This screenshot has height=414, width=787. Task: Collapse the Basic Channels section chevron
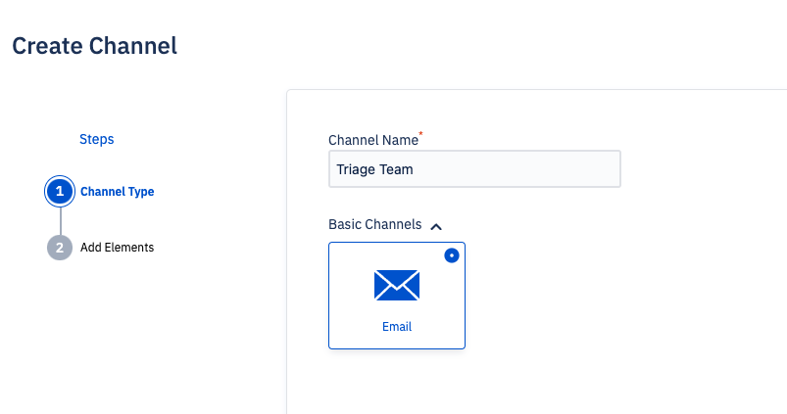(x=436, y=226)
